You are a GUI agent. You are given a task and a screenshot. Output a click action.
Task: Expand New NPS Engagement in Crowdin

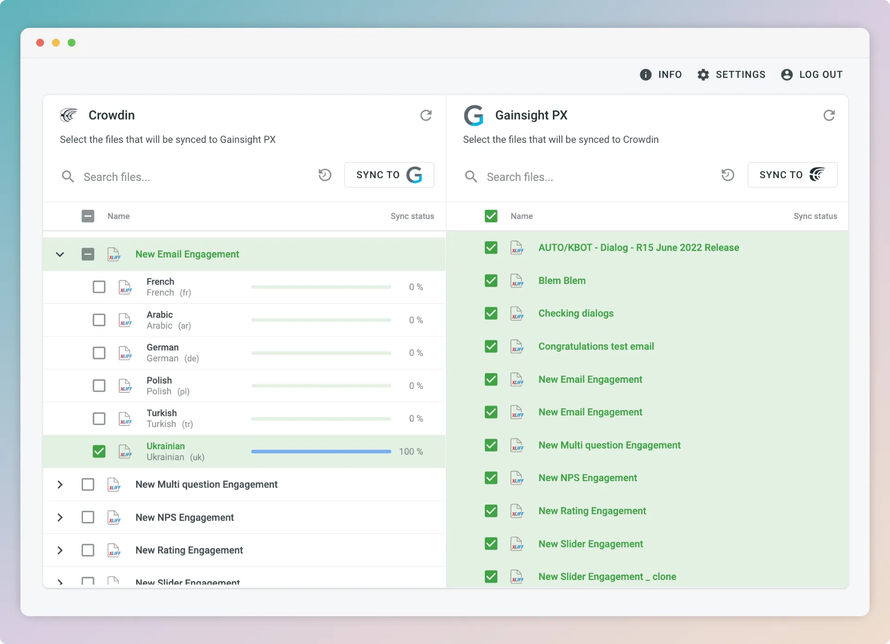pos(60,517)
